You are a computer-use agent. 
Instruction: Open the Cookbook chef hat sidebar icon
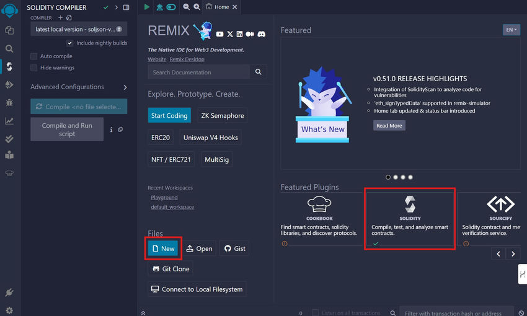click(9, 173)
